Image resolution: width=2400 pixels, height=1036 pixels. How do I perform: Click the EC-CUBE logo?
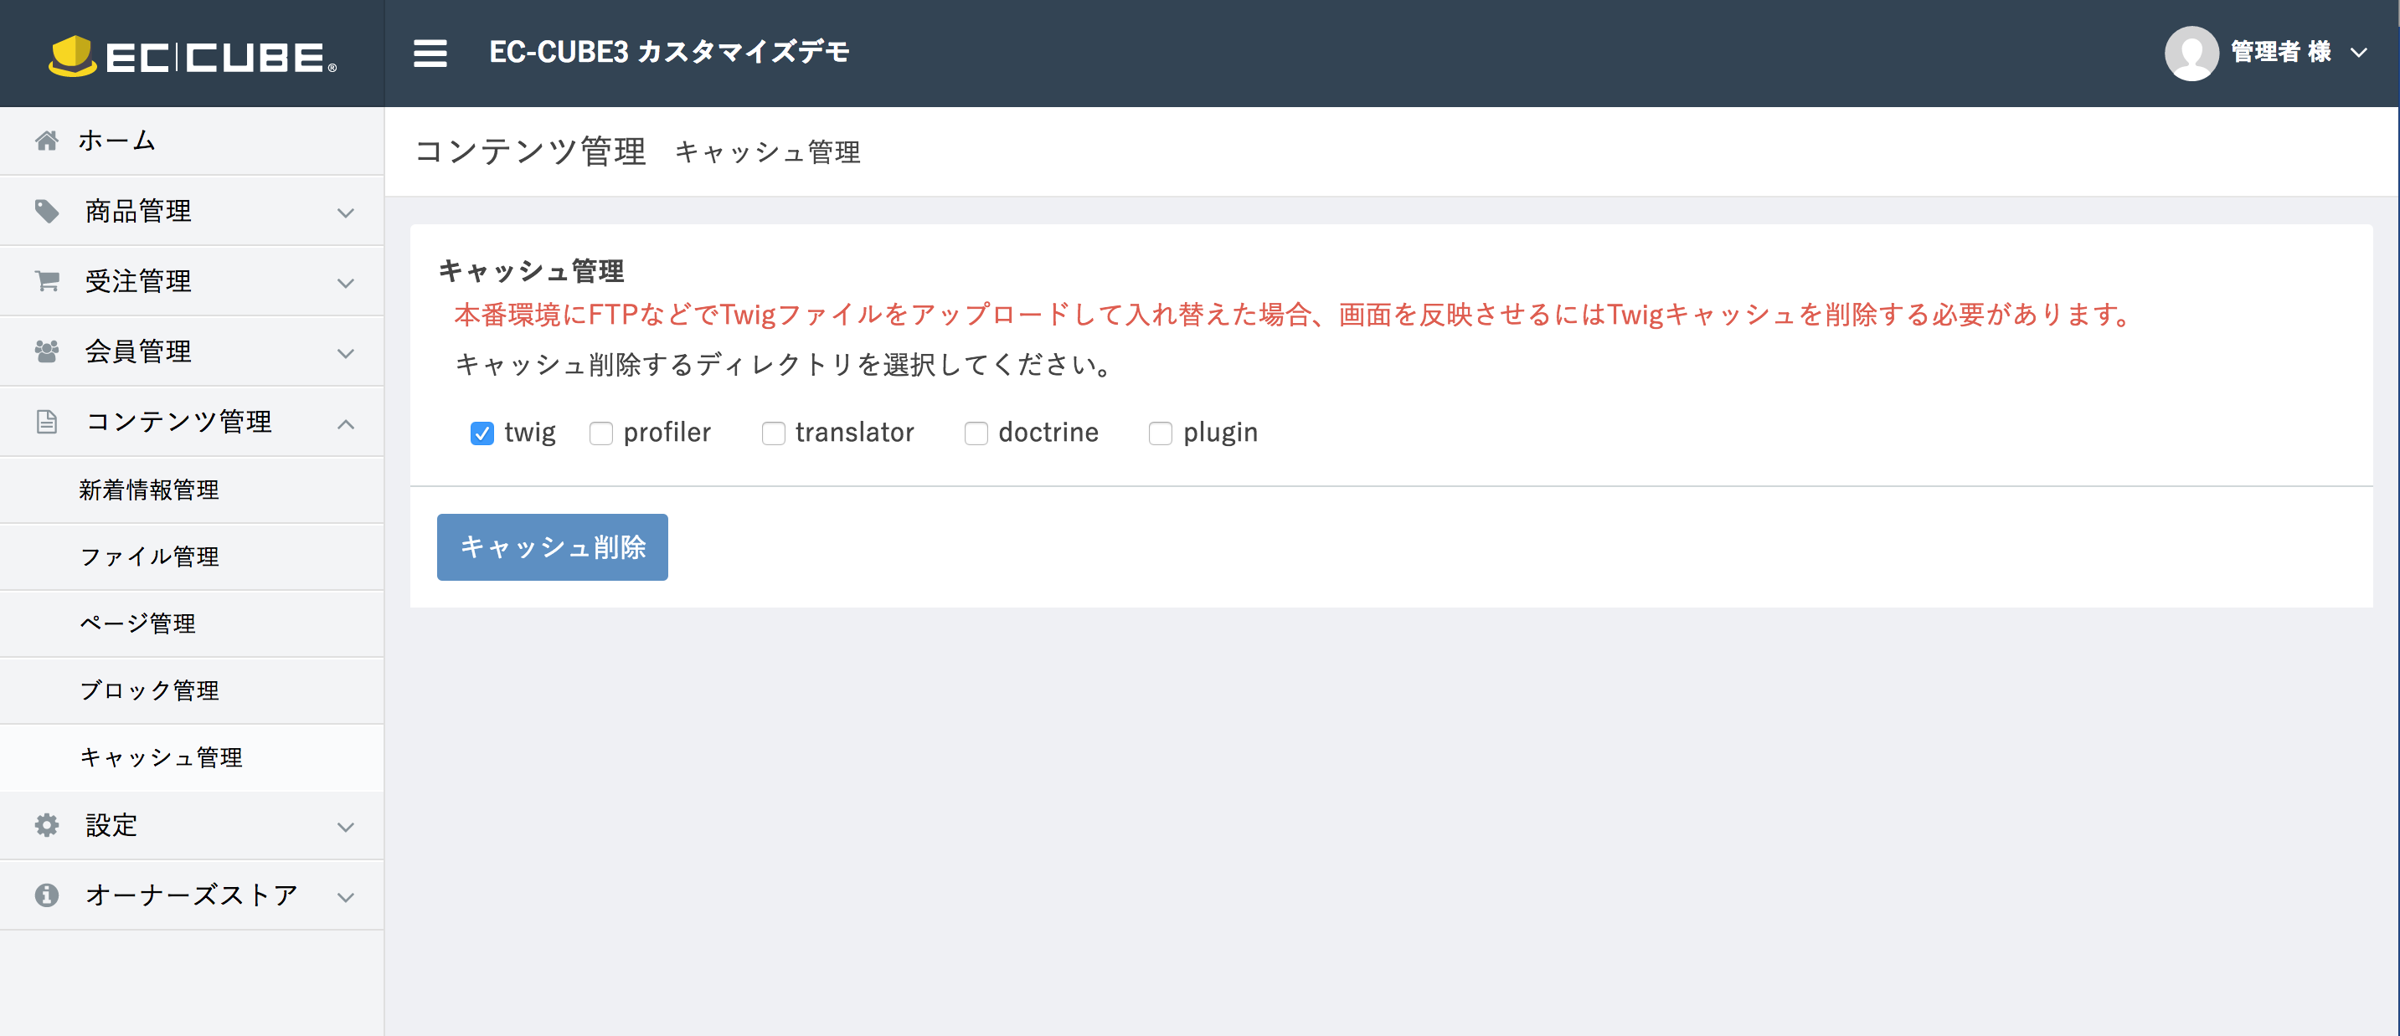(x=192, y=56)
